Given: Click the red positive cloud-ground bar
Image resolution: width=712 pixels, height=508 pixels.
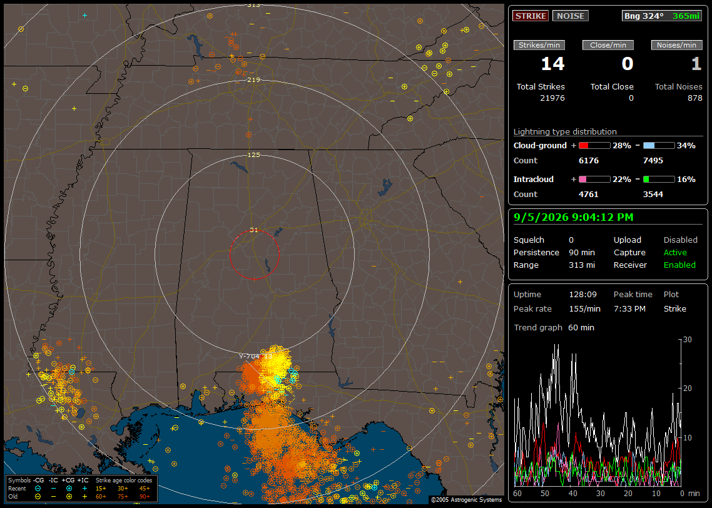Looking at the screenshot, I should tap(594, 146).
